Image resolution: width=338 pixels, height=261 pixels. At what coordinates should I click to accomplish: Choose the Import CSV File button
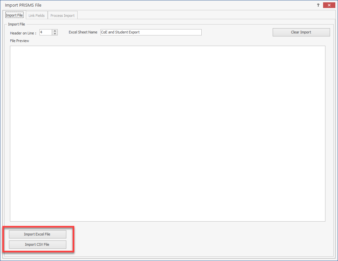pyautogui.click(x=37, y=244)
